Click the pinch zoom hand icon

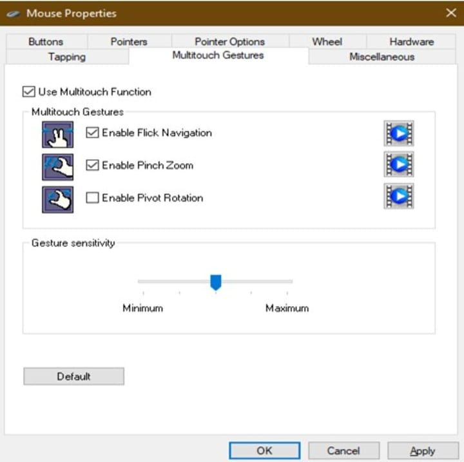(x=58, y=167)
